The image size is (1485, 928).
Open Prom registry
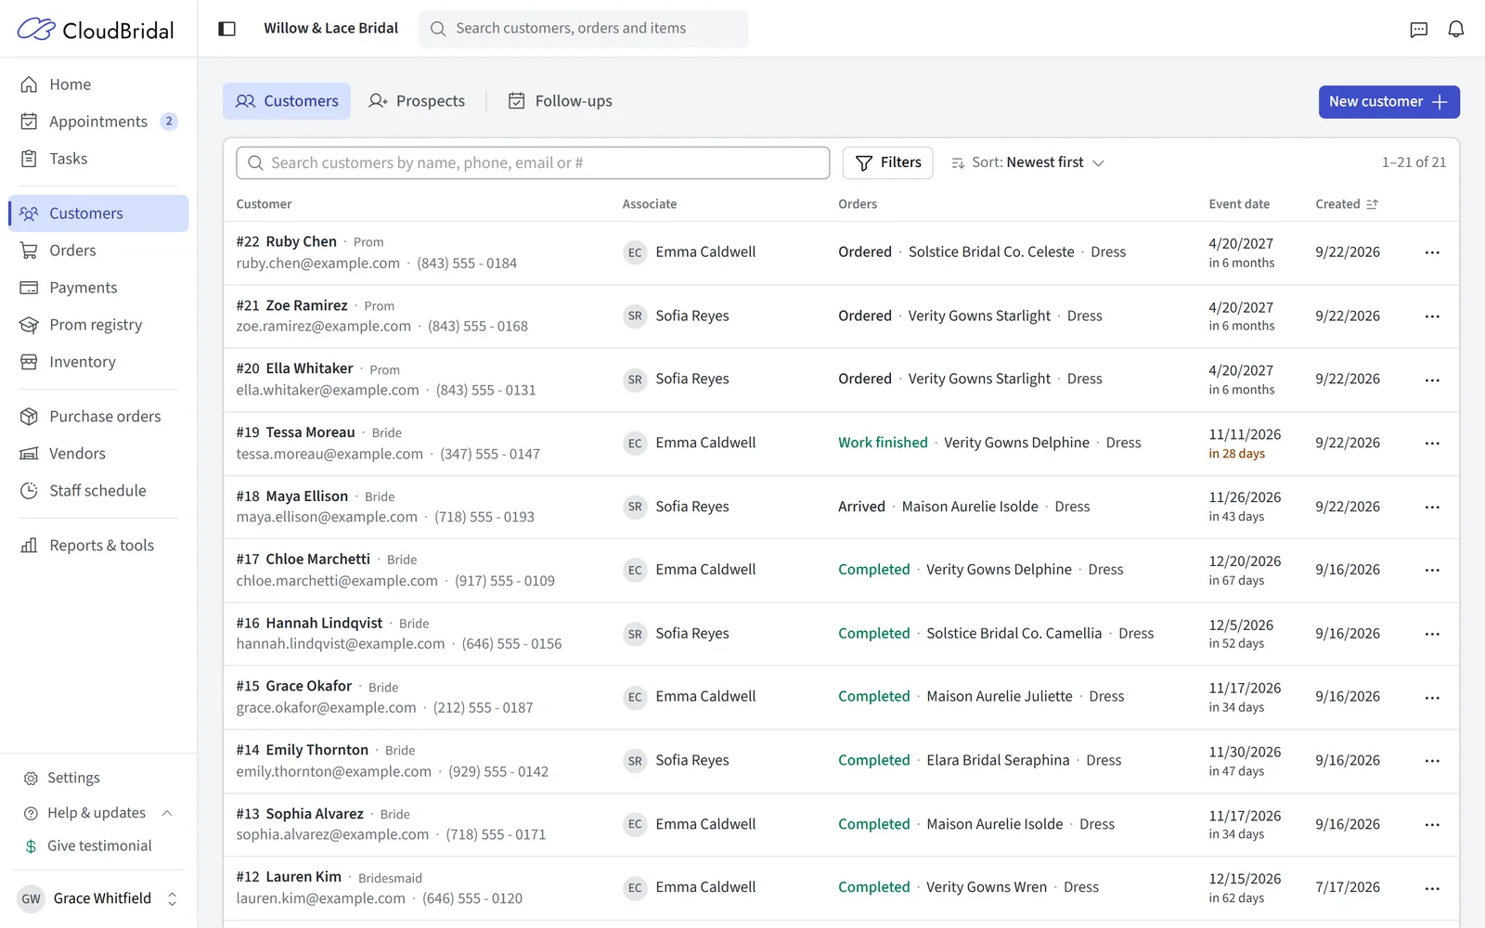pos(98,325)
